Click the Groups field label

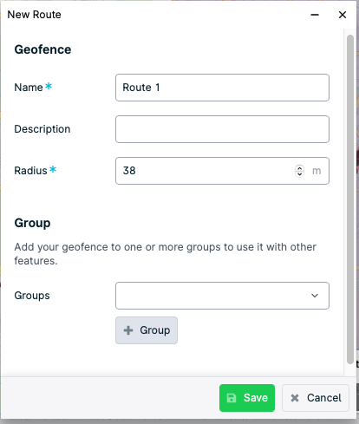coord(32,296)
